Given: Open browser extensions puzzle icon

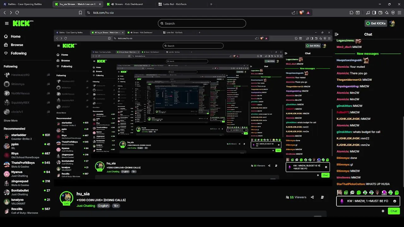Looking at the screenshot, I should (x=351, y=13).
